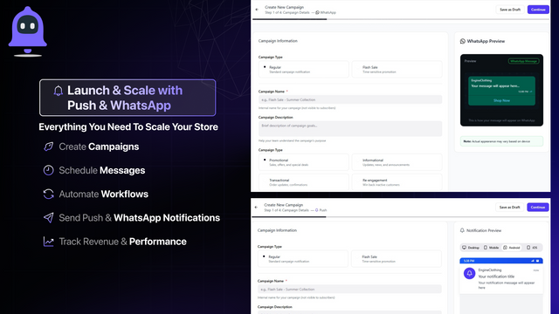This screenshot has height=314, width=559.
Task: Click step progress bar in WhatsApp campaign panel
Action: pyautogui.click(x=401, y=19)
